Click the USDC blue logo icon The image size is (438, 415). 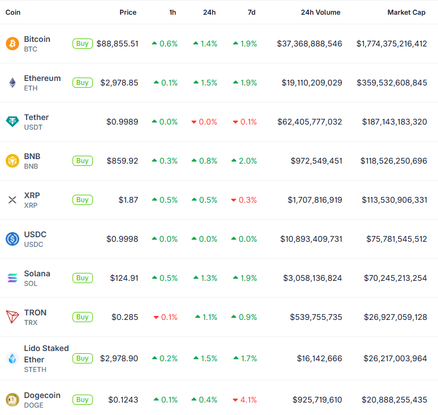[12, 239]
